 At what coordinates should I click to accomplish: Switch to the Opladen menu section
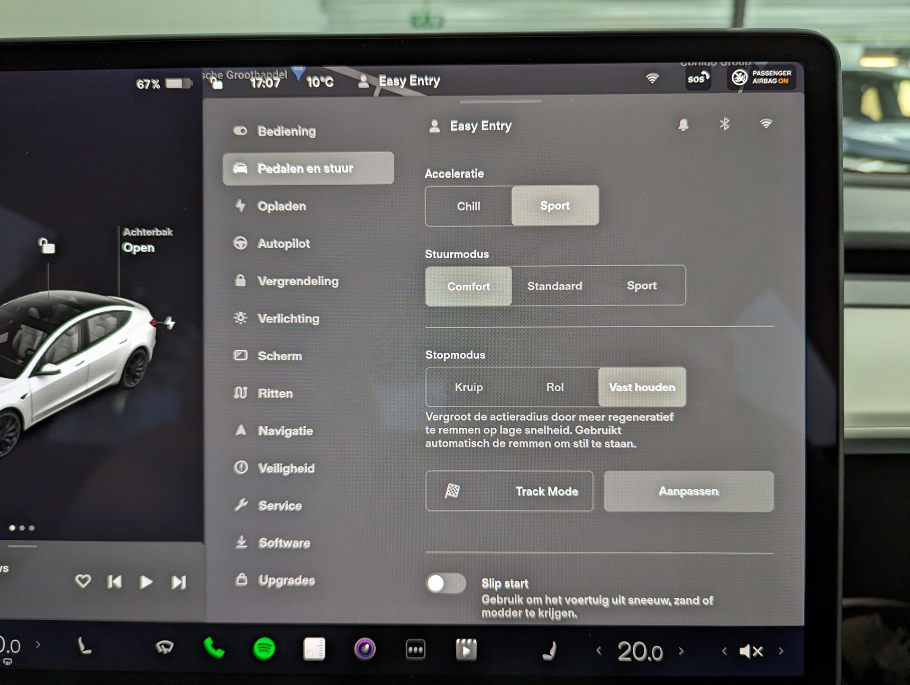pos(282,206)
